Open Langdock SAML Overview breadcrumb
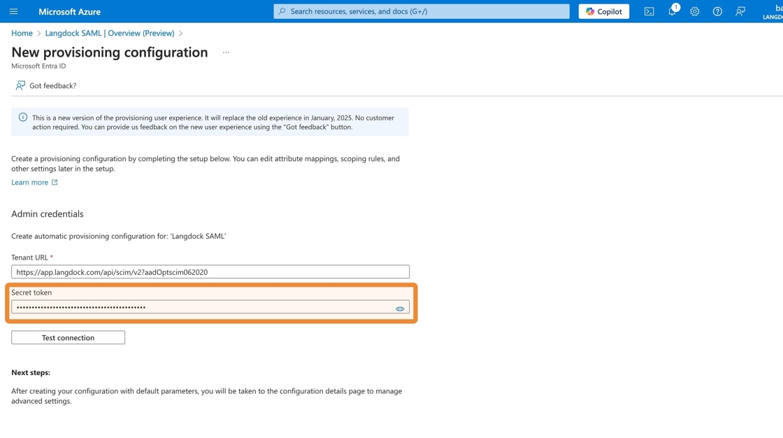783x438 pixels. (x=109, y=33)
